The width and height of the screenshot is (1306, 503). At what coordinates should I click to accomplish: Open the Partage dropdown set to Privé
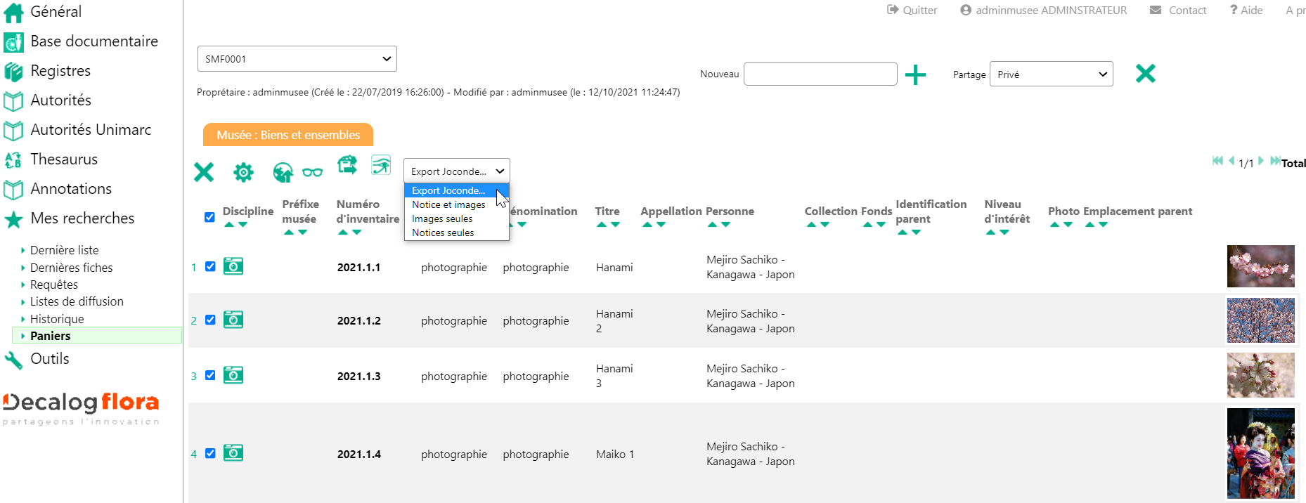click(x=1051, y=74)
